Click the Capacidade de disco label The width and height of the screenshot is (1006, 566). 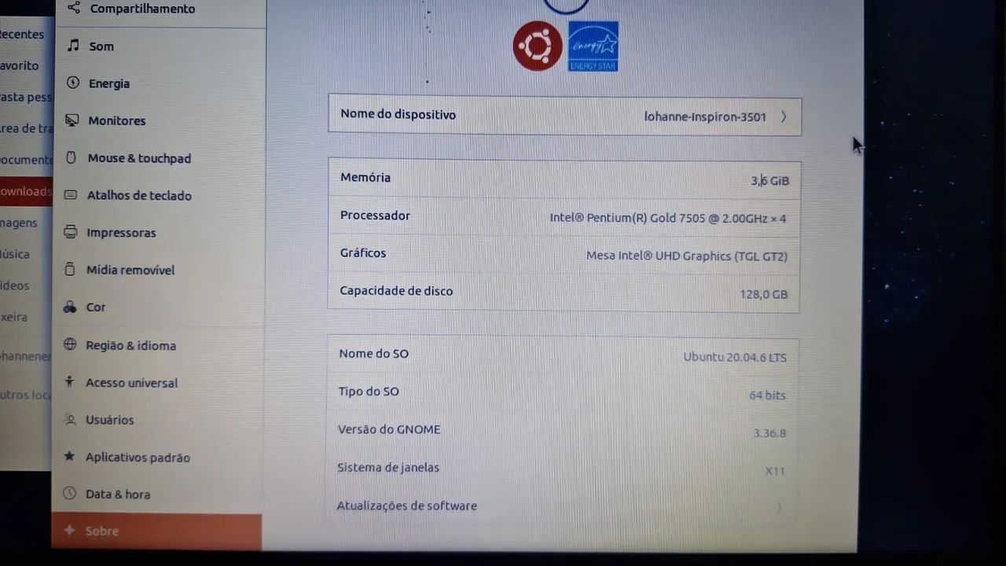point(396,291)
